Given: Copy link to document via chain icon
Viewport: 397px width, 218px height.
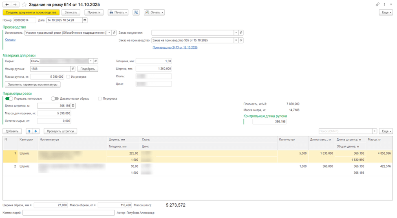Looking at the screenshot, I should coord(378,4).
